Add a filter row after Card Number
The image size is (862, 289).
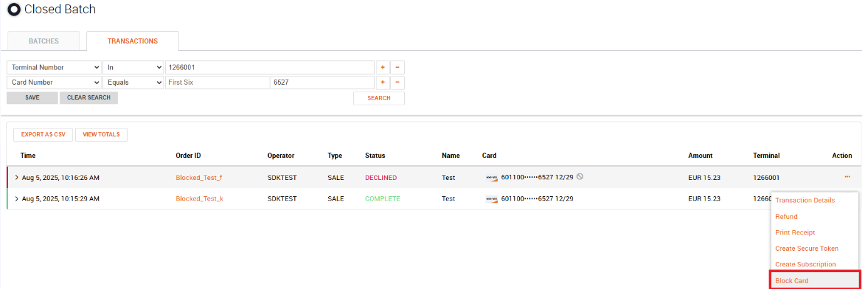pyautogui.click(x=382, y=83)
